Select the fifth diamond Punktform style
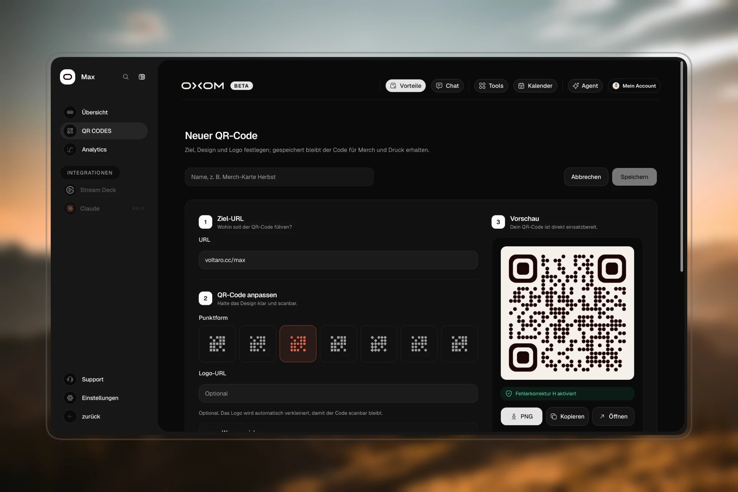The width and height of the screenshot is (738, 492). [x=379, y=344]
